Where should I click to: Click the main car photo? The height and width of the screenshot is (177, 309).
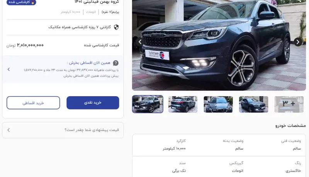[x=219, y=45]
